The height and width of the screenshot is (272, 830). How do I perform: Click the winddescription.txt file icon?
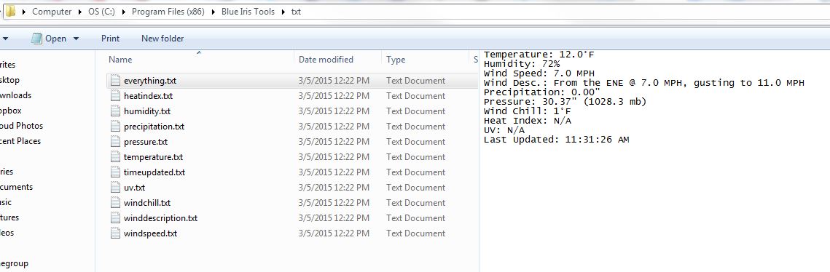(x=115, y=218)
